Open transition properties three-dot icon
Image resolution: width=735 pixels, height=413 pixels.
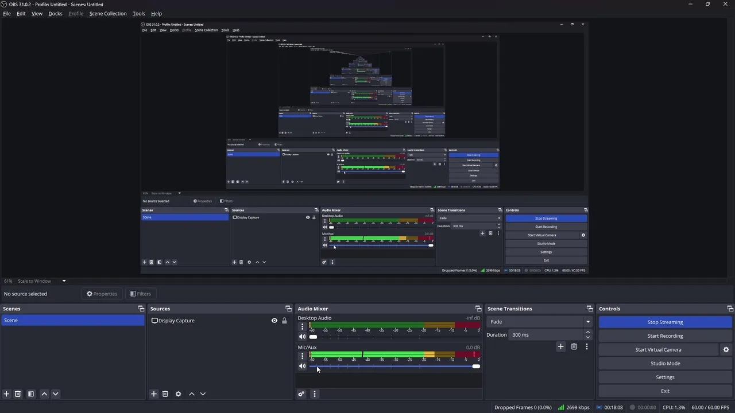click(x=586, y=346)
